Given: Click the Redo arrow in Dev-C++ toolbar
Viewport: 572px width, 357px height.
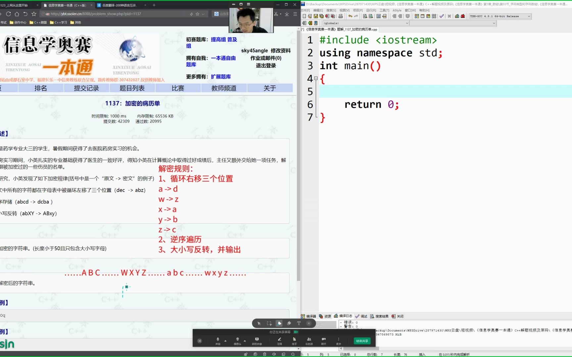Looking at the screenshot, I should pyautogui.click(x=356, y=16).
